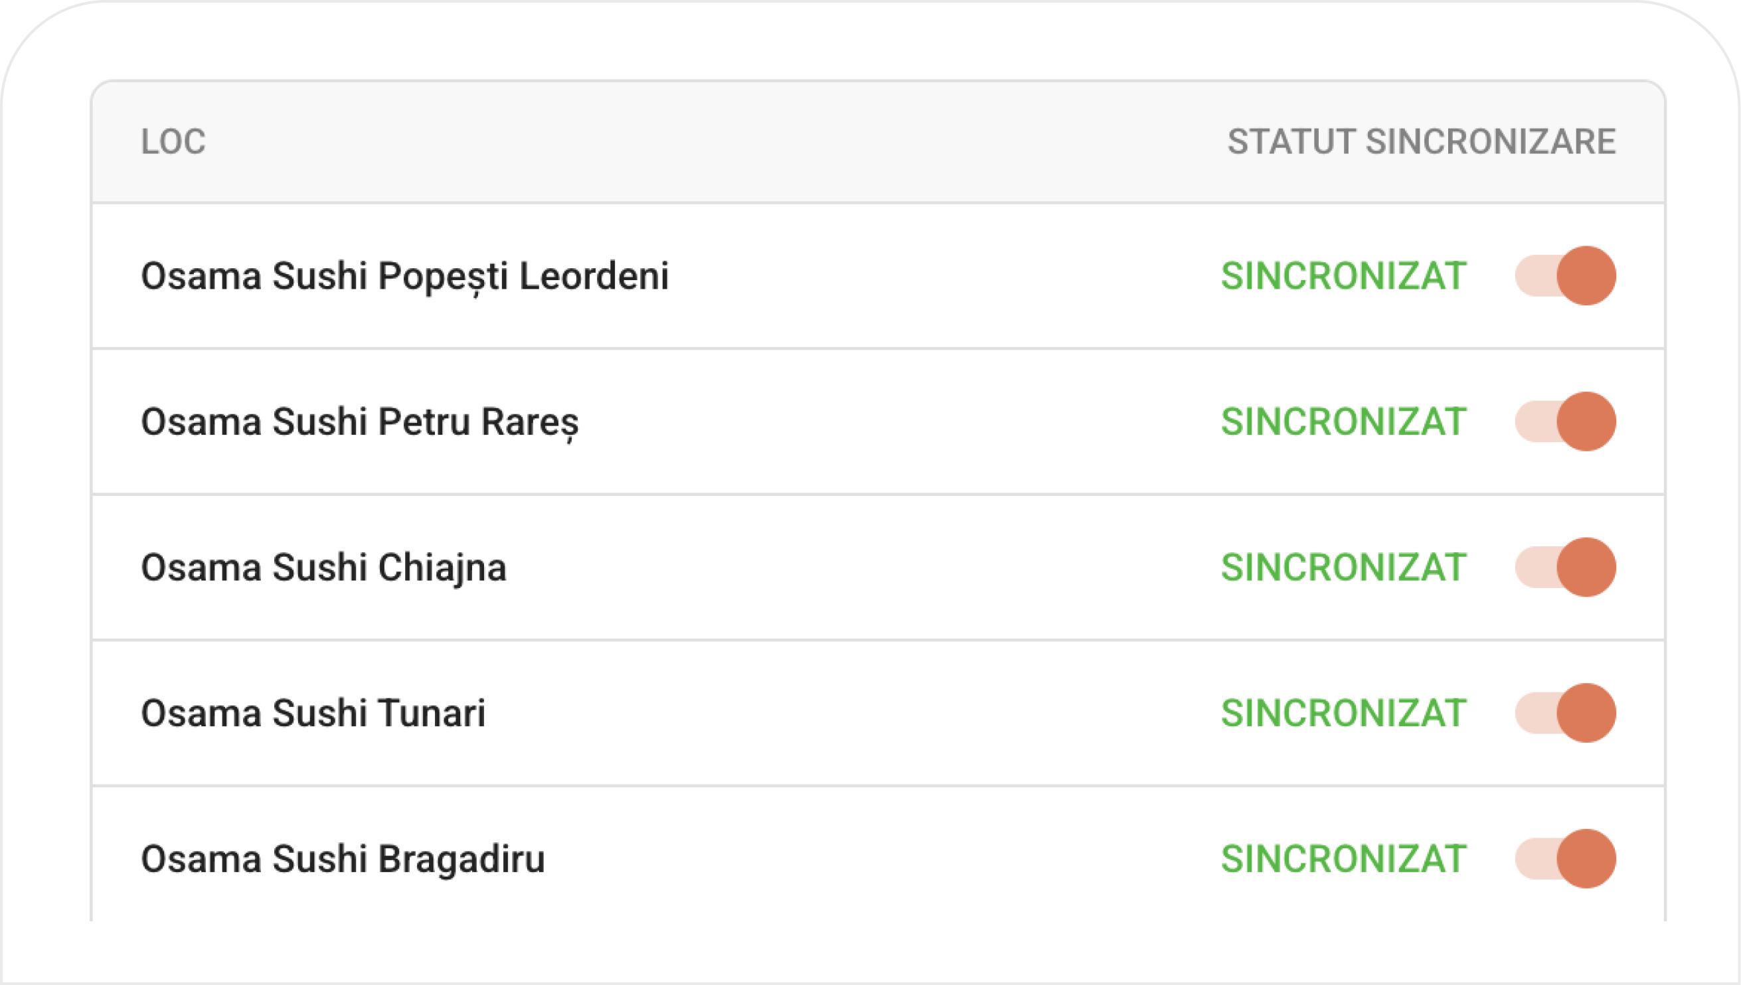Viewport: 1741px width, 985px height.
Task: Click SINCRONIZAT label in Petru Rareș row
Action: pos(1344,421)
